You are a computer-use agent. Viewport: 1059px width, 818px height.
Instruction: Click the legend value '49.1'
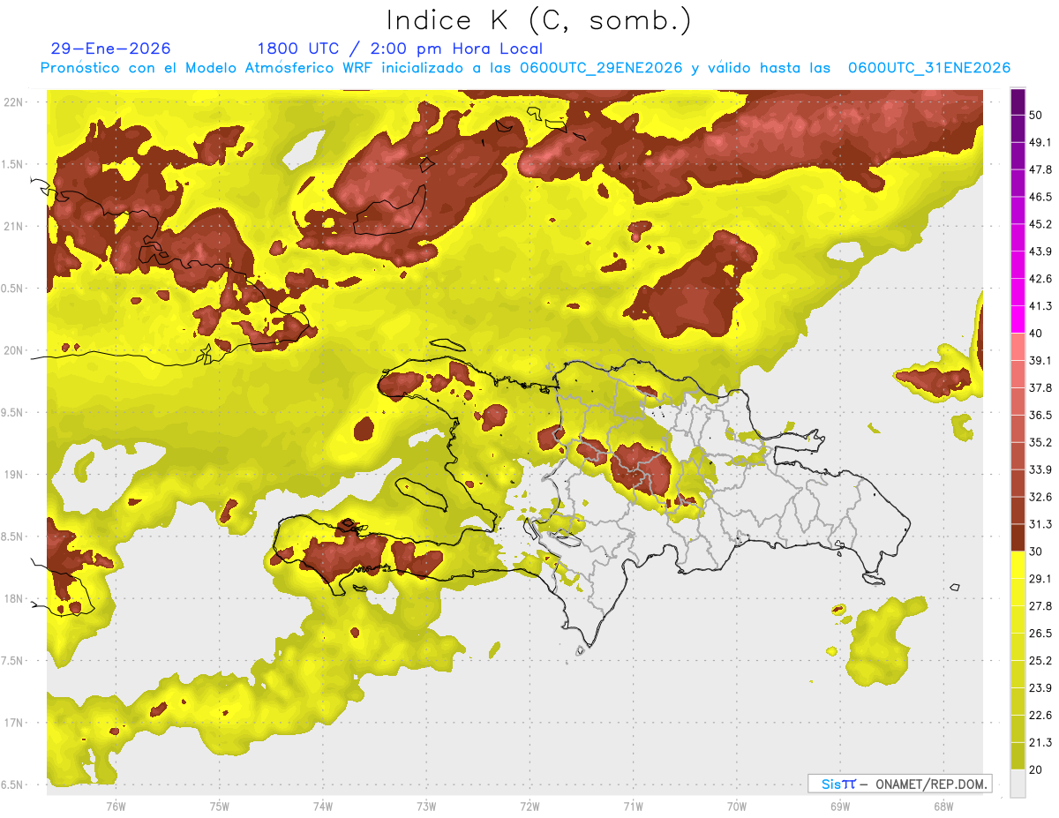1040,142
